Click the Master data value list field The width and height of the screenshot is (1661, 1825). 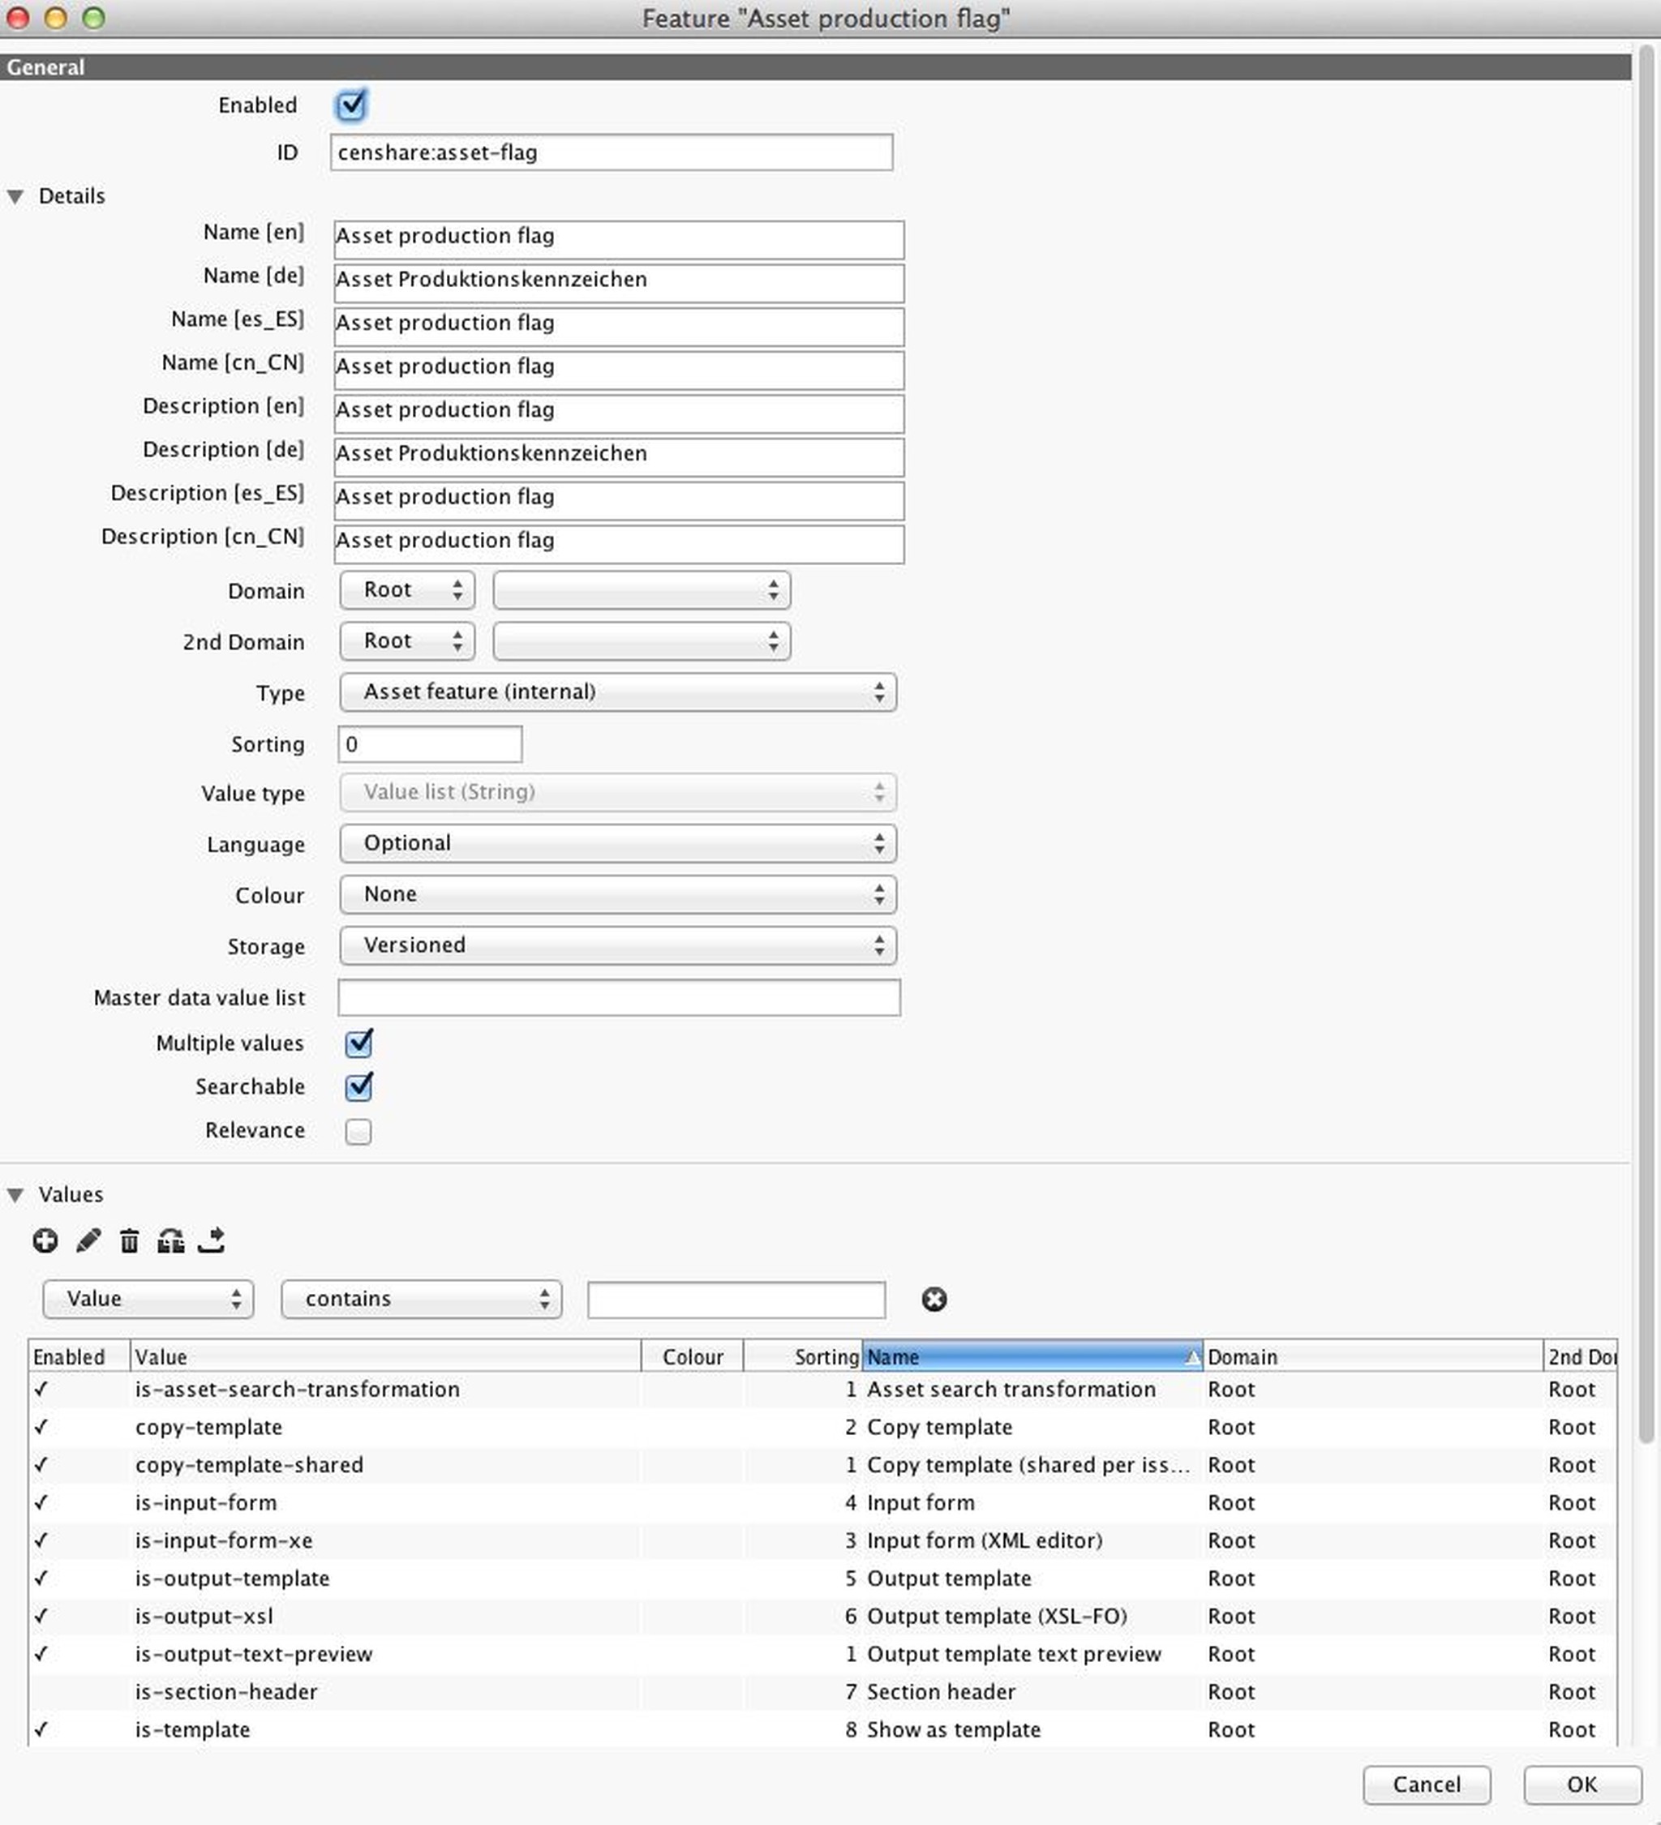click(619, 997)
